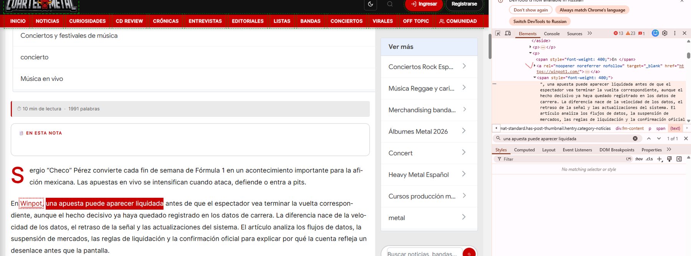Open 'Merchandising banda...' chevron
This screenshot has height=256, width=691.
(x=464, y=110)
